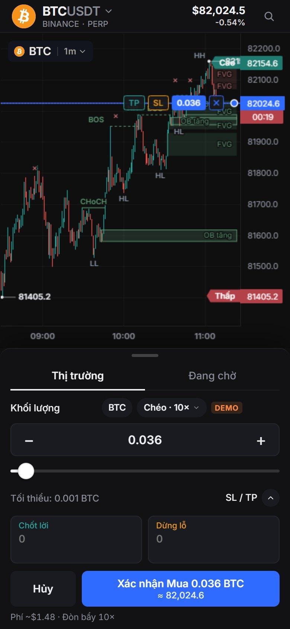Increase quantity with plus button
This screenshot has width=290, height=629.
tap(261, 441)
